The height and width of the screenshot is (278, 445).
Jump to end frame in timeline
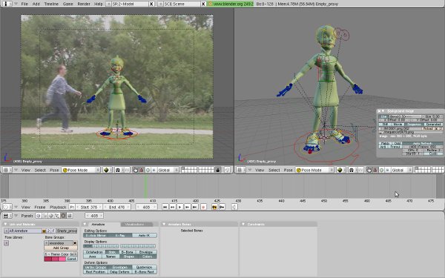pos(194,207)
